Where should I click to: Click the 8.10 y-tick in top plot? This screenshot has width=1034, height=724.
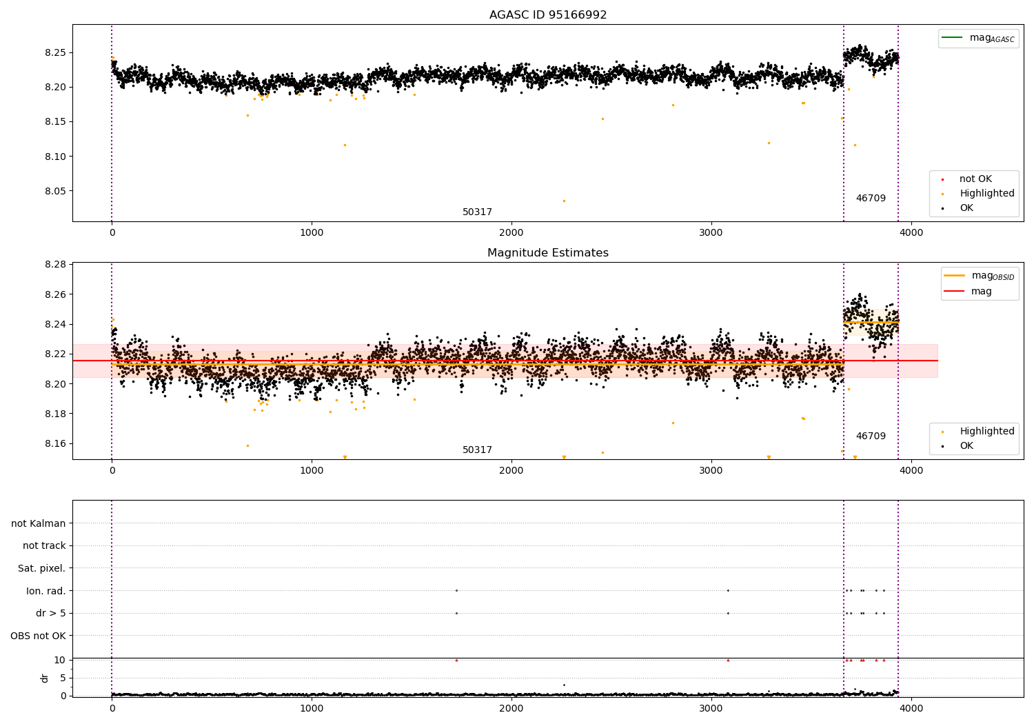pyautogui.click(x=56, y=157)
